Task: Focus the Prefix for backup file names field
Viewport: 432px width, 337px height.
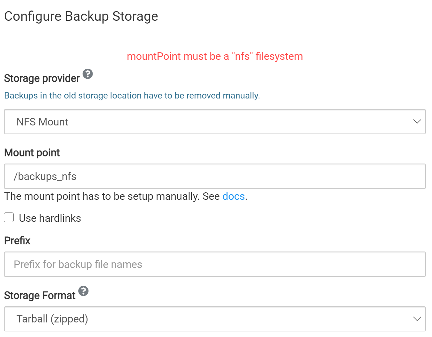Action: coord(215,264)
